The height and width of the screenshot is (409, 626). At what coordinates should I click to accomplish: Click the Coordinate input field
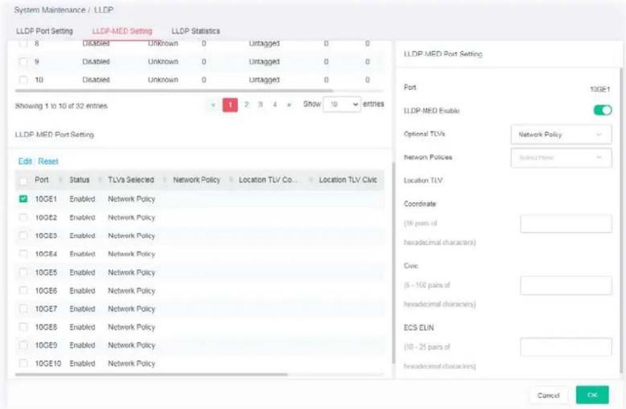pyautogui.click(x=565, y=223)
